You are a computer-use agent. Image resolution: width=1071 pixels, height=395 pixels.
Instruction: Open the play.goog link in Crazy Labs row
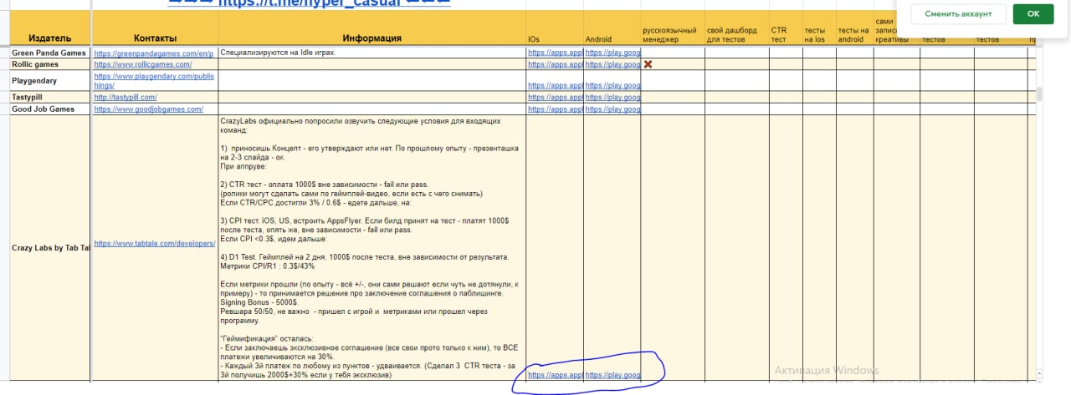tap(612, 376)
